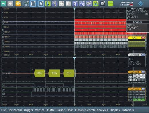Toggle D3 in the ParBus1 box
Viewport: 149px width, 113px height.
coord(143,75)
